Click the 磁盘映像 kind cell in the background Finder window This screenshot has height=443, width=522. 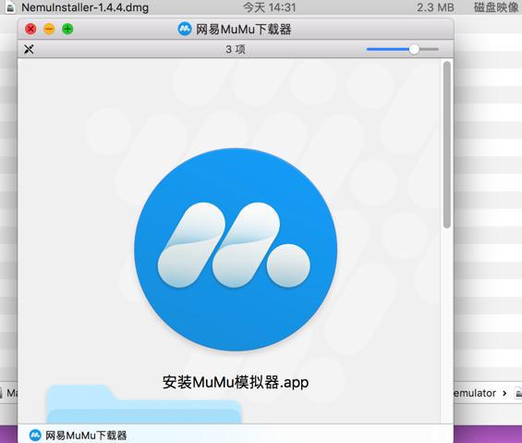pyautogui.click(x=496, y=7)
